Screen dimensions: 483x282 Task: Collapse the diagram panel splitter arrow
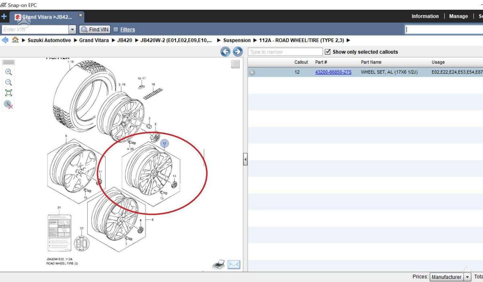point(245,159)
